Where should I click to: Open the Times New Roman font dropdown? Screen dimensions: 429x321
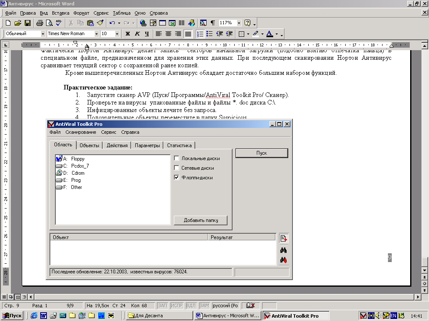coord(96,33)
